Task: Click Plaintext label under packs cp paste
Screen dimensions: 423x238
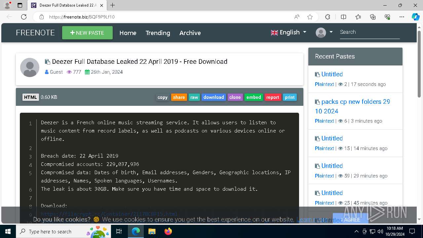Action: [x=325, y=121]
